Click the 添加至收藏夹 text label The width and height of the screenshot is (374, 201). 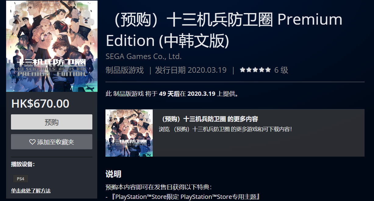[x=55, y=142]
